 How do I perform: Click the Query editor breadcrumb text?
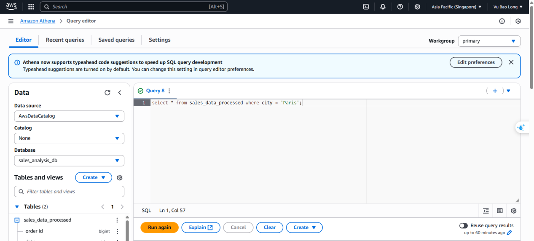(81, 21)
